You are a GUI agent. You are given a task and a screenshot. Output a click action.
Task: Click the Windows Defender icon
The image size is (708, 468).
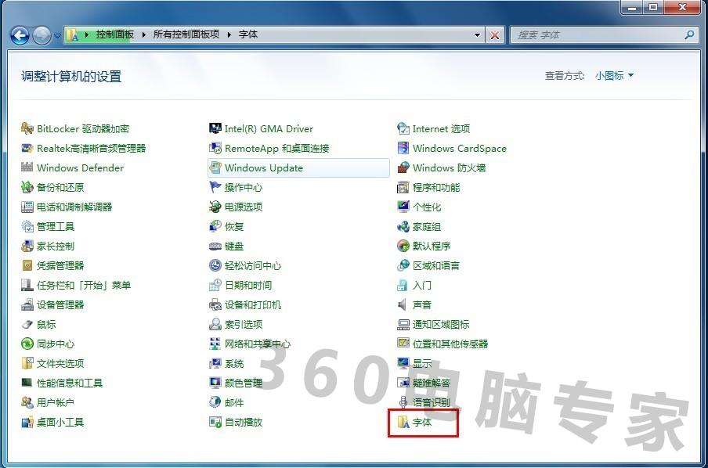[x=27, y=167]
